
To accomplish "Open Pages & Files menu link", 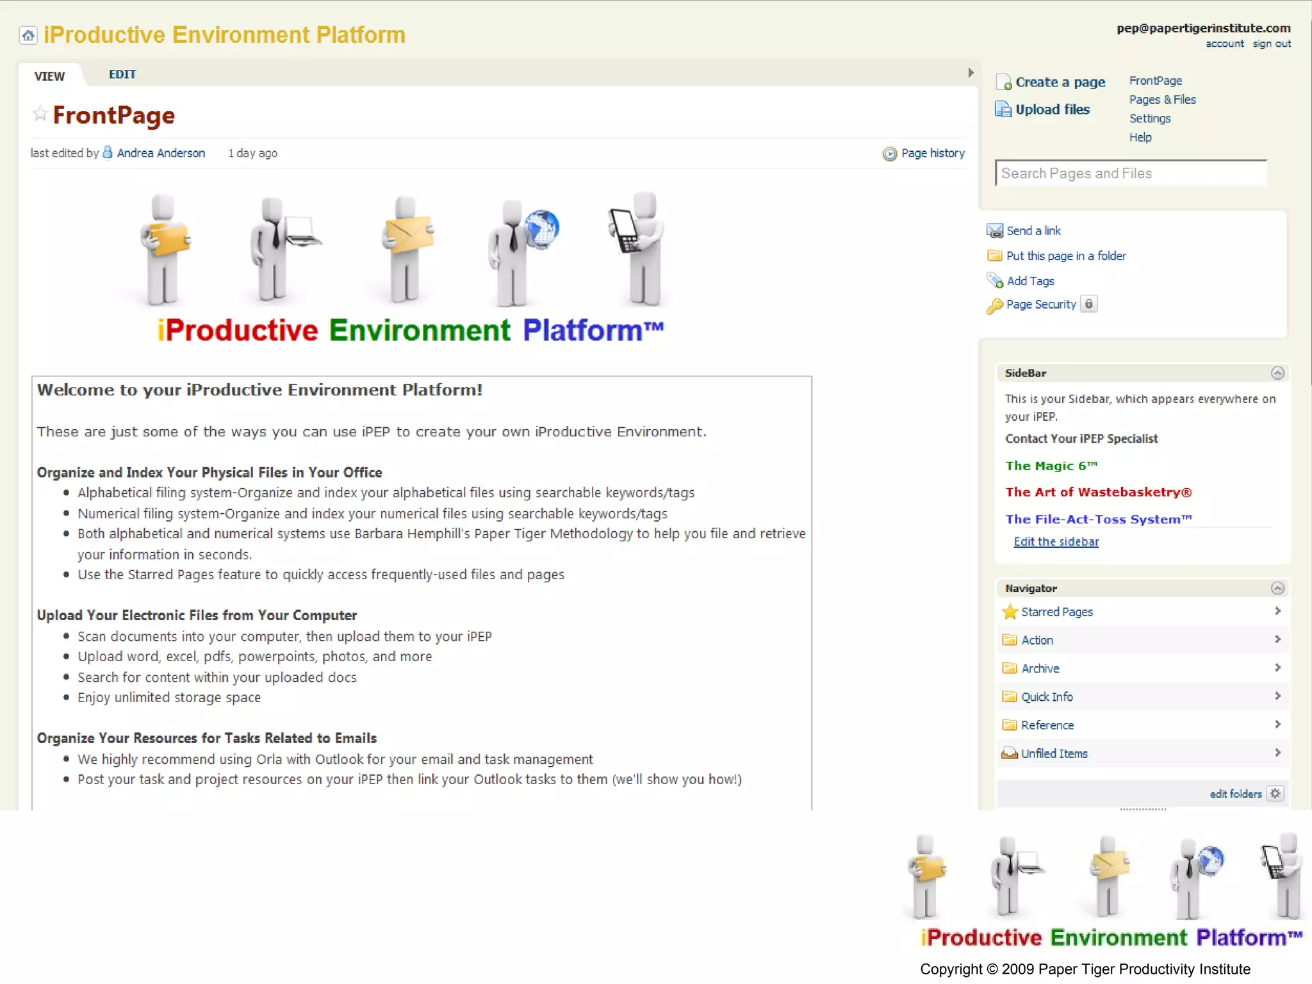I will pos(1162,100).
